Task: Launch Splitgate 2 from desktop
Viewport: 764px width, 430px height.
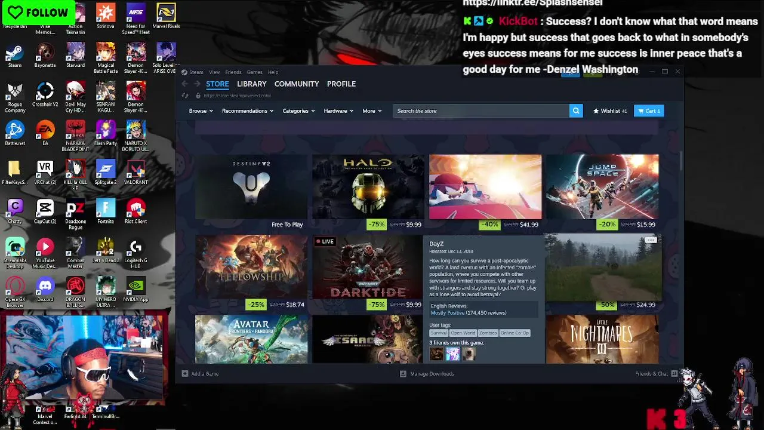Action: [x=106, y=172]
